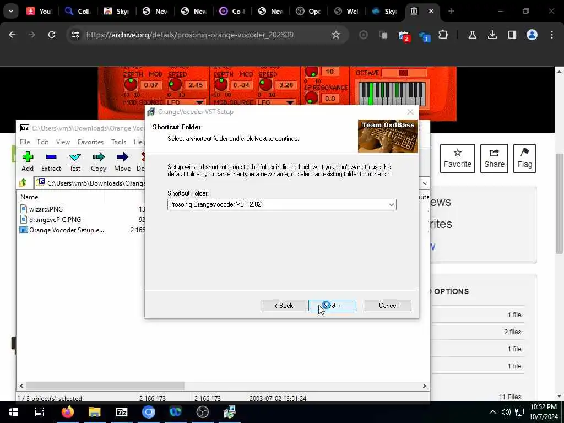This screenshot has height=423, width=564.
Task: Open File Explorer from the taskbar
Action: pyautogui.click(x=94, y=412)
